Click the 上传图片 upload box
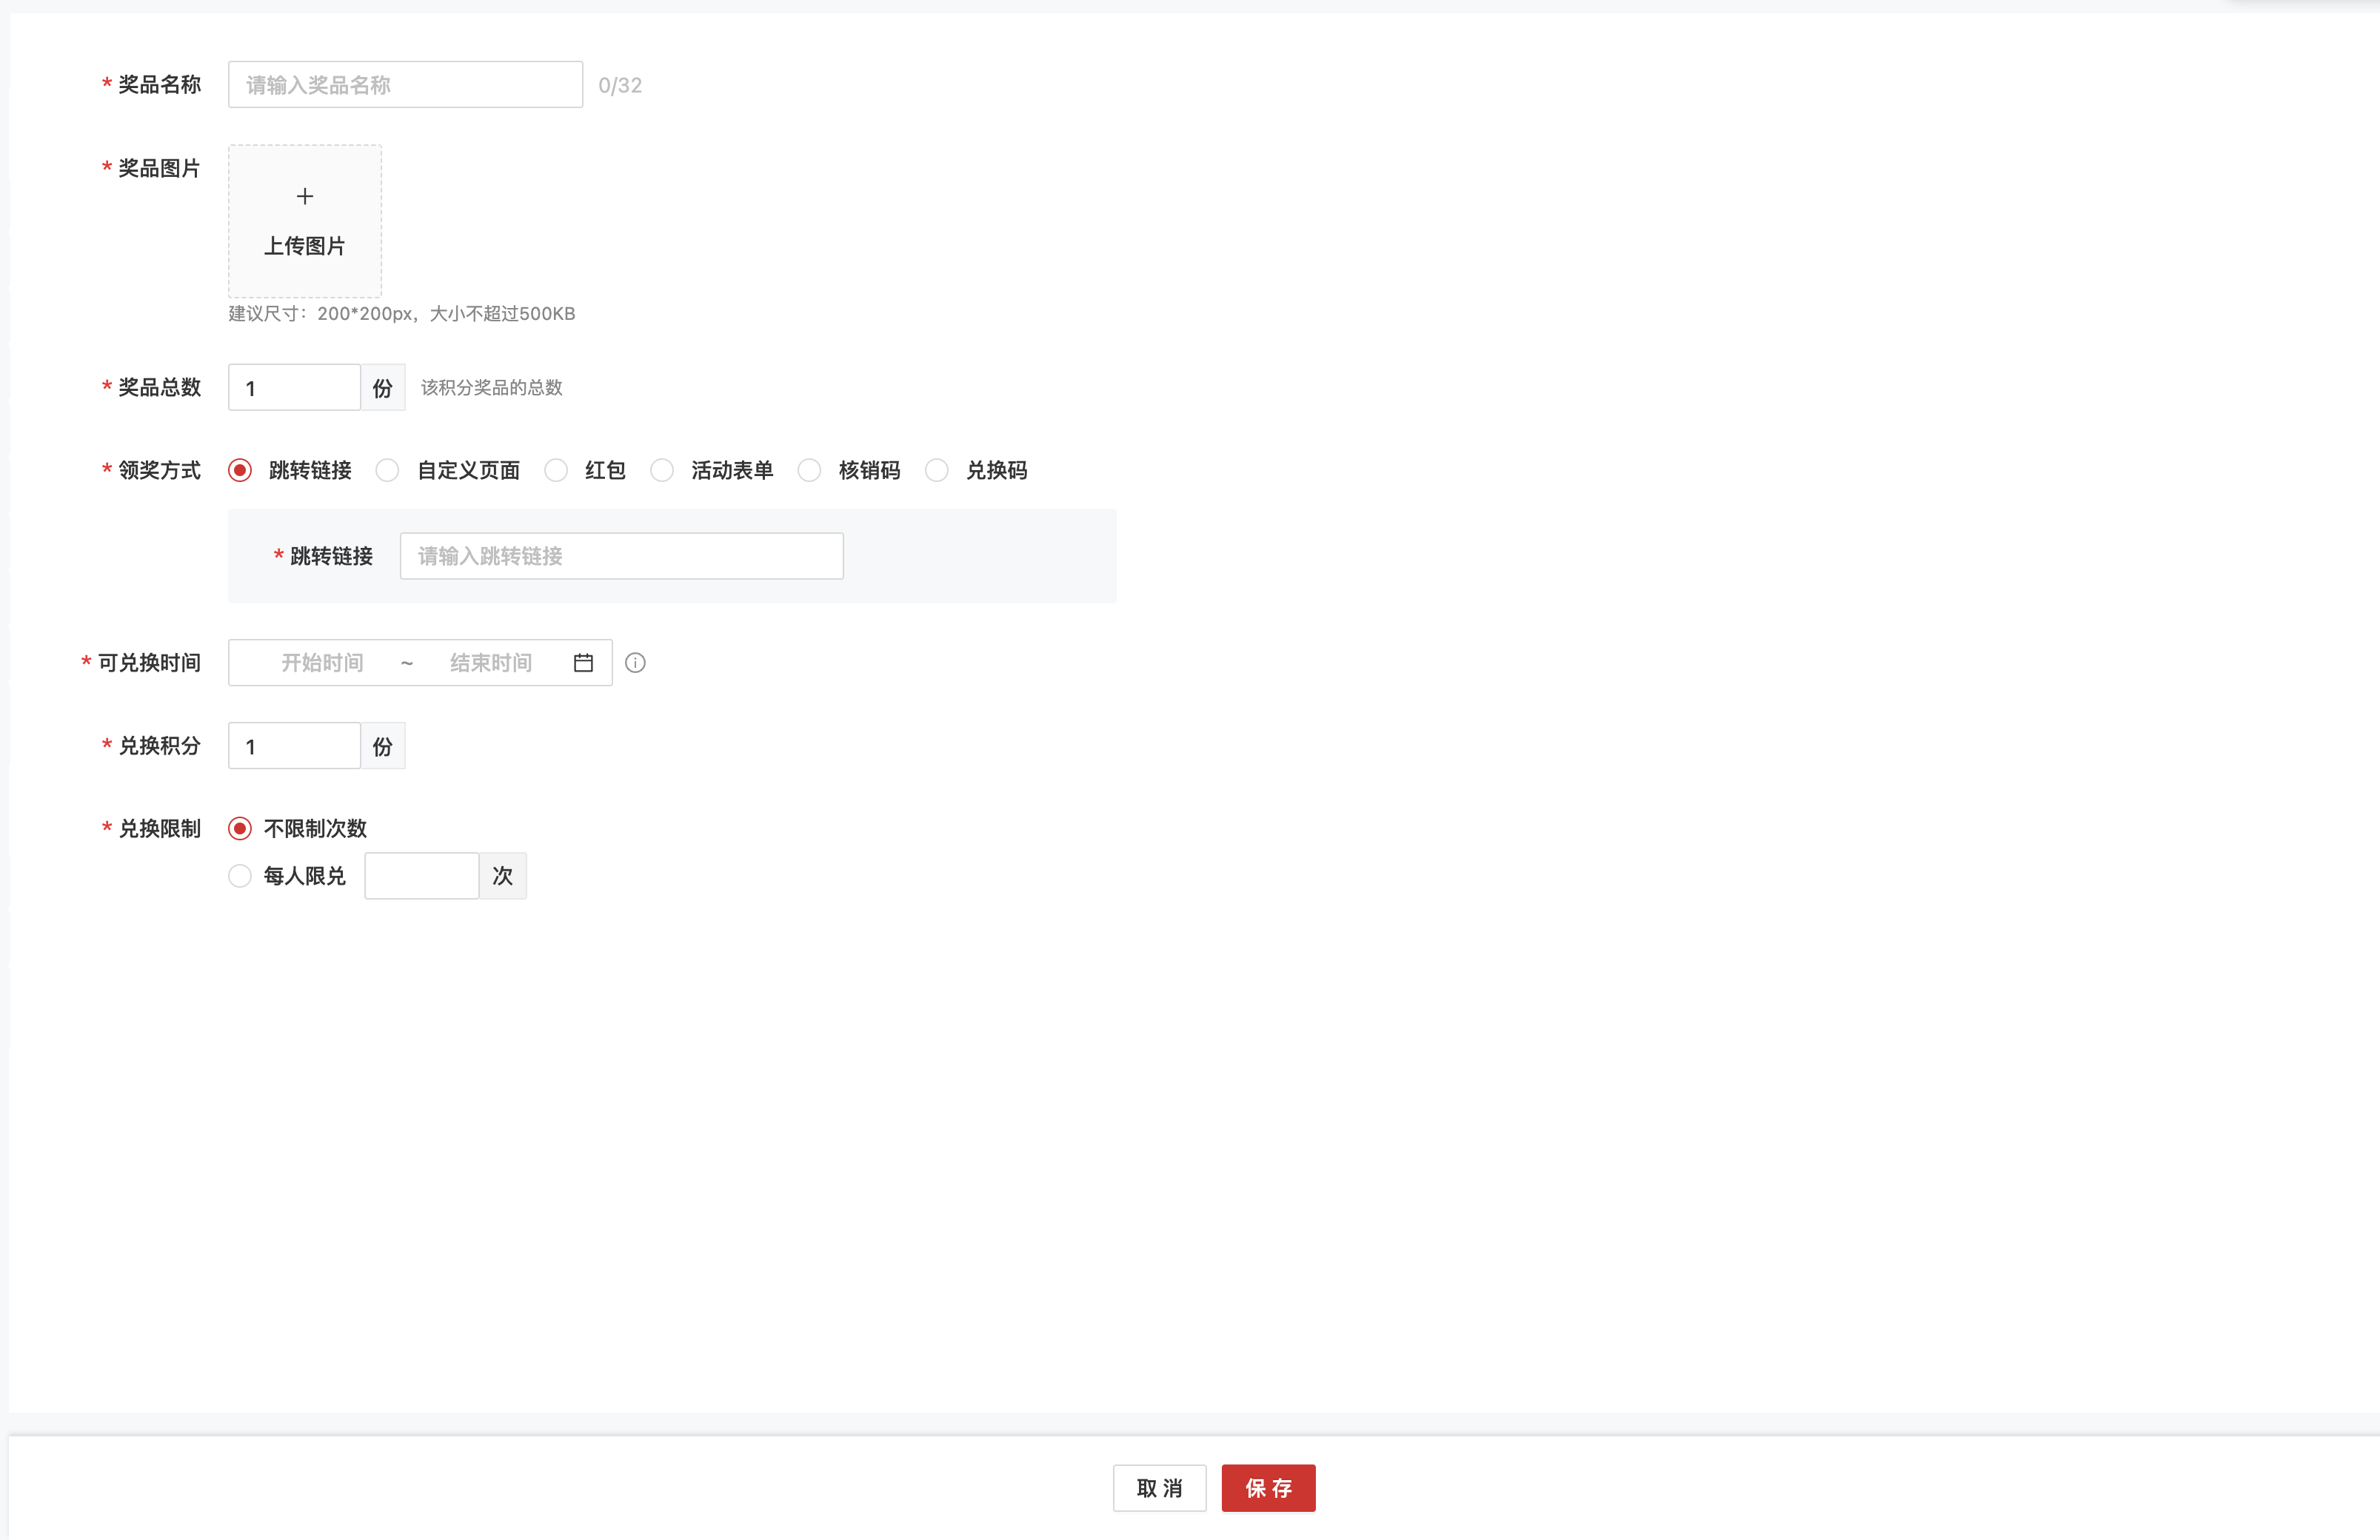The width and height of the screenshot is (2380, 1540). pos(305,221)
